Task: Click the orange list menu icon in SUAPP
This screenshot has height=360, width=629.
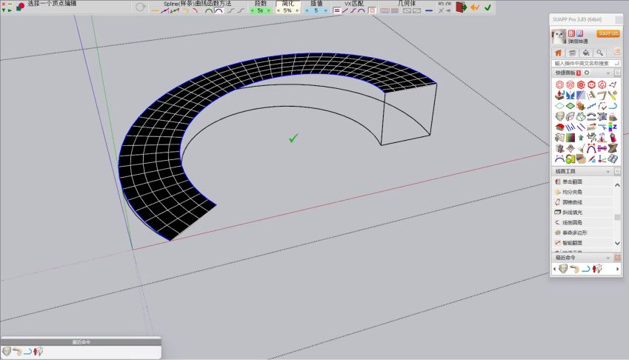Action: [617, 51]
